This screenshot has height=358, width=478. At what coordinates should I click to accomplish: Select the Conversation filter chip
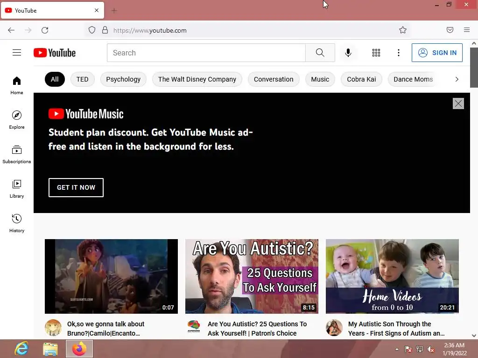(274, 79)
